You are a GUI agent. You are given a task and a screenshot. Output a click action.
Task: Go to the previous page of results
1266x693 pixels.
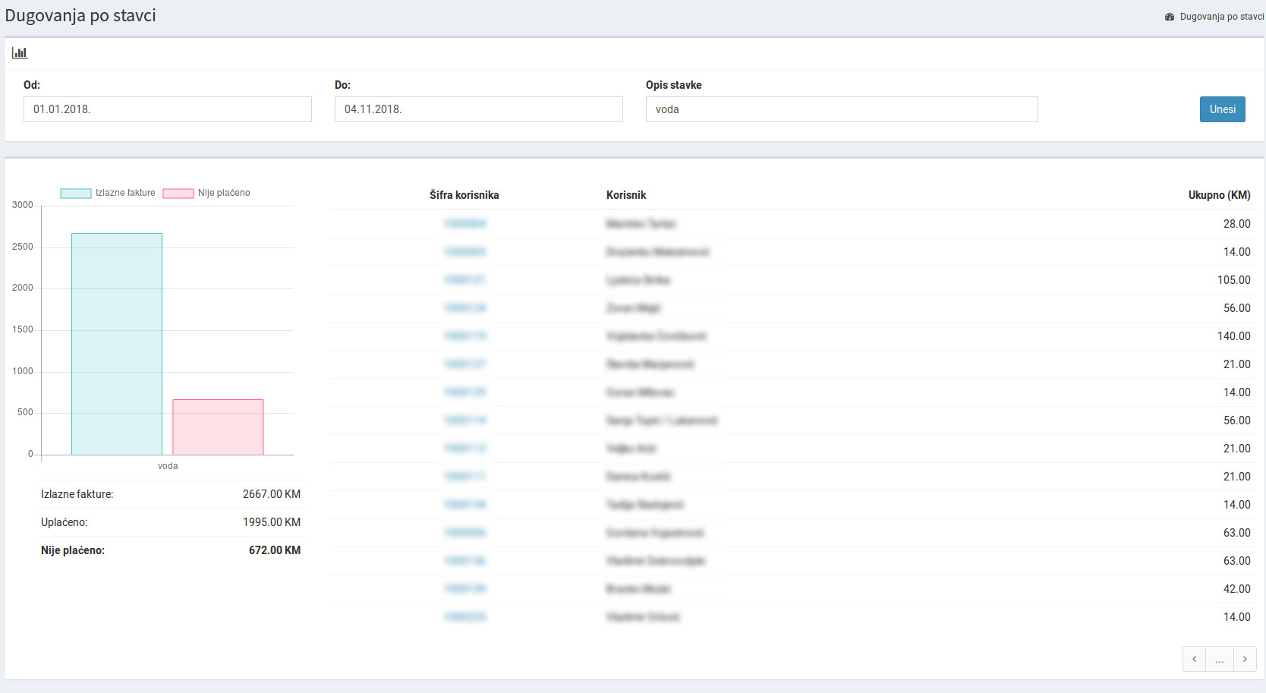tap(1194, 659)
